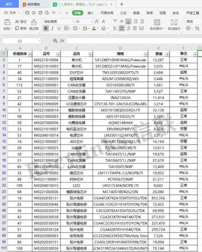Image resolution: width=202 pixels, height=252 pixels.
Task: Switch to the 视图 ribbon tab
Action: [x=163, y=13]
